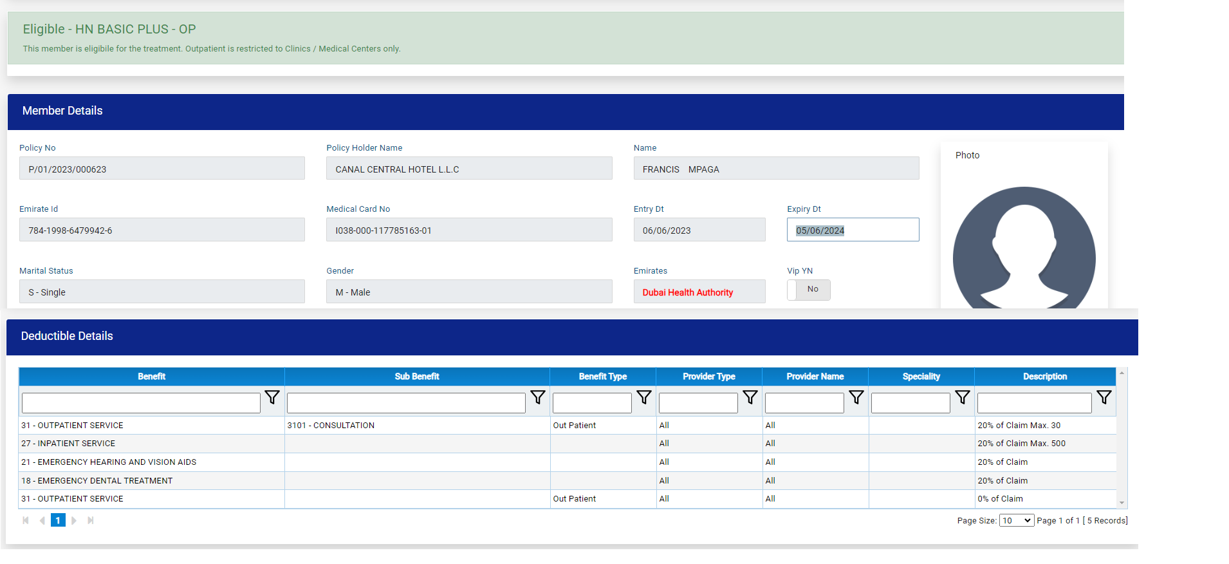Open the Benefit Type filter icon
This screenshot has width=1229, height=564.
pos(644,398)
